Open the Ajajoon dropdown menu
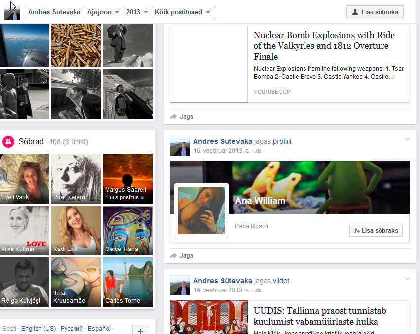 (103, 12)
